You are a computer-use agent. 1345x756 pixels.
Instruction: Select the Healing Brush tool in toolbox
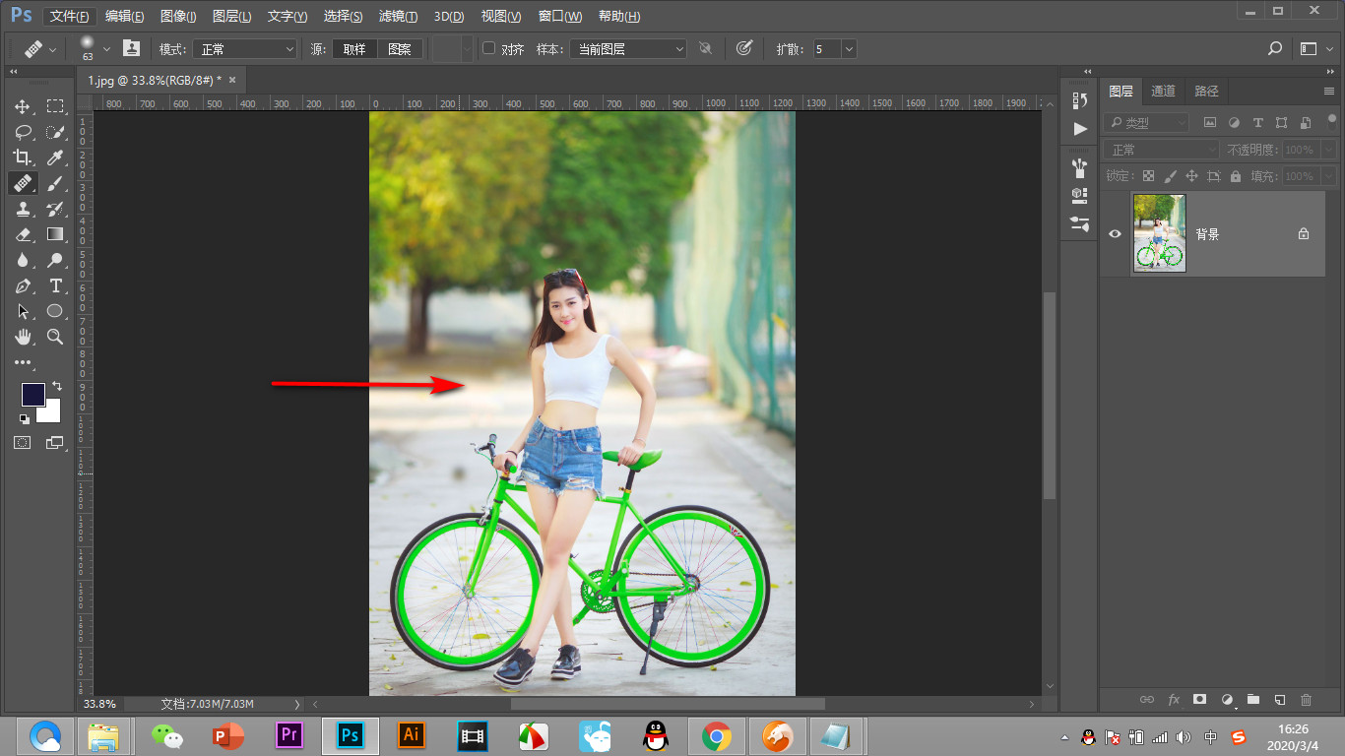[x=23, y=183]
